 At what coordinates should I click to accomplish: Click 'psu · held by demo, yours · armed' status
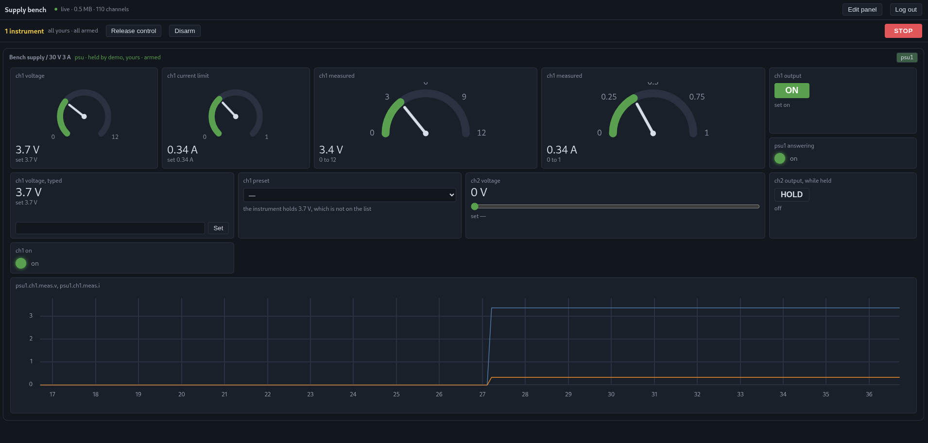click(118, 57)
